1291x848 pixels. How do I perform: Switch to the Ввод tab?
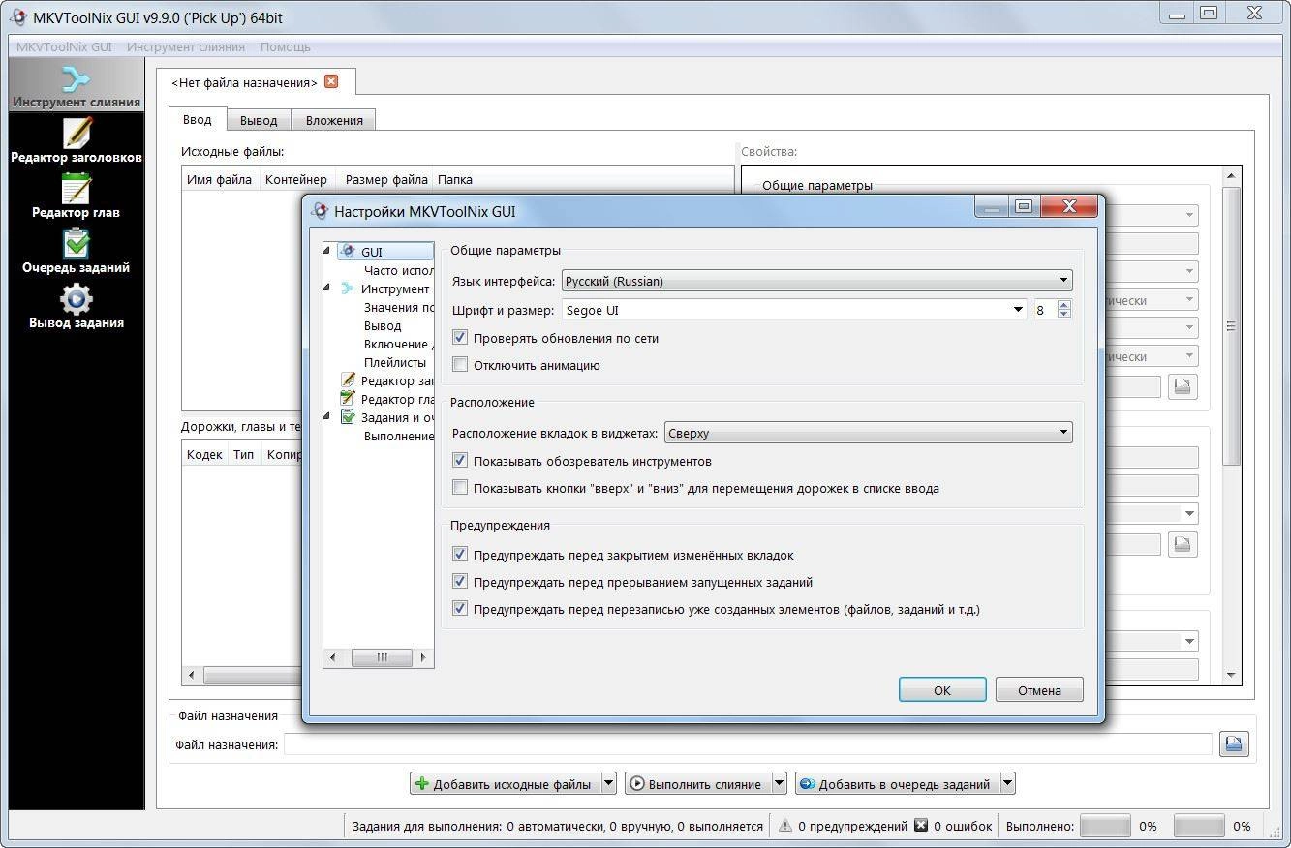click(198, 119)
